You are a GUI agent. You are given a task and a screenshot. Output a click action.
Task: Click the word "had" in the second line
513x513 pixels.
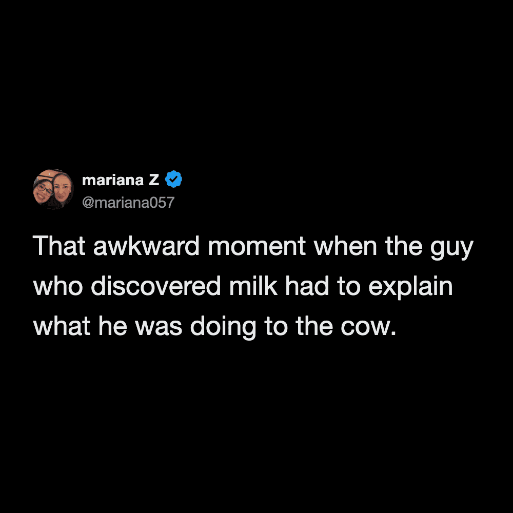click(x=307, y=286)
